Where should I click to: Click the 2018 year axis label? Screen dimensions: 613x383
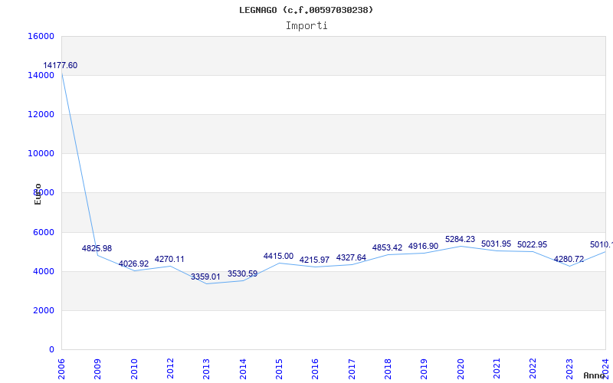coord(388,369)
